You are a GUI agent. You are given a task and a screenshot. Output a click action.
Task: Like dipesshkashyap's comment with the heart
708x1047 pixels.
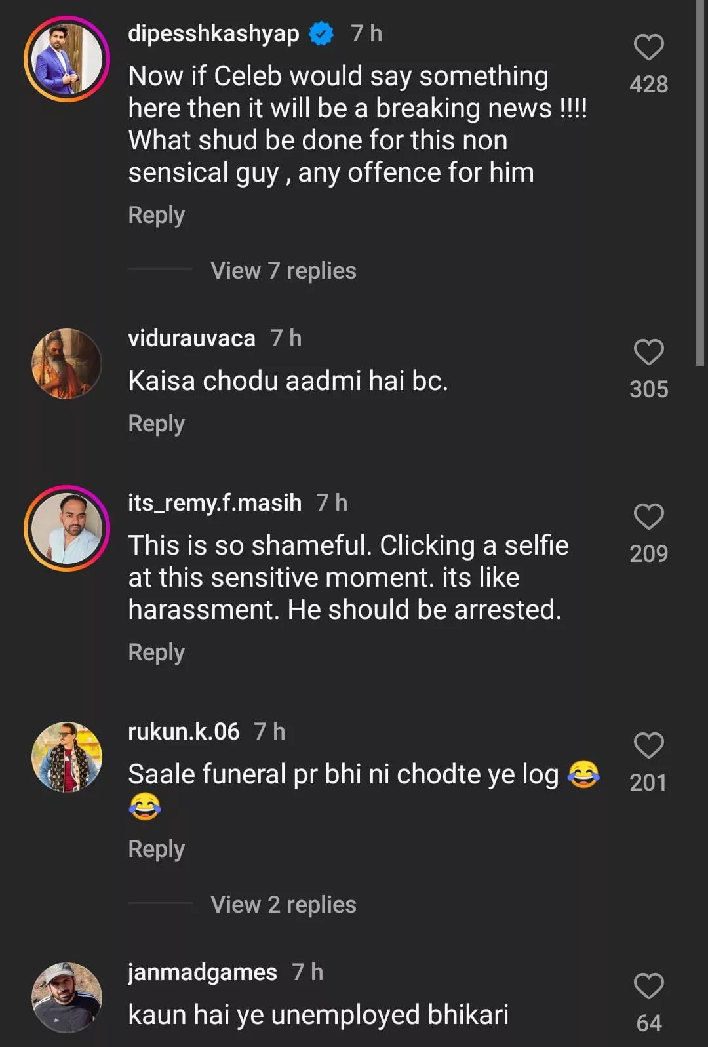pos(648,47)
